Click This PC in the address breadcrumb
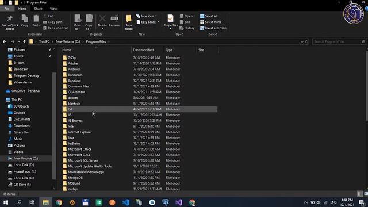368x207 pixels. pos(44,41)
